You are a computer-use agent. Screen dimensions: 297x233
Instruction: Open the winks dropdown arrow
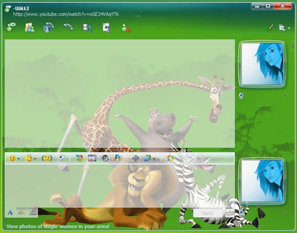(x=35, y=159)
